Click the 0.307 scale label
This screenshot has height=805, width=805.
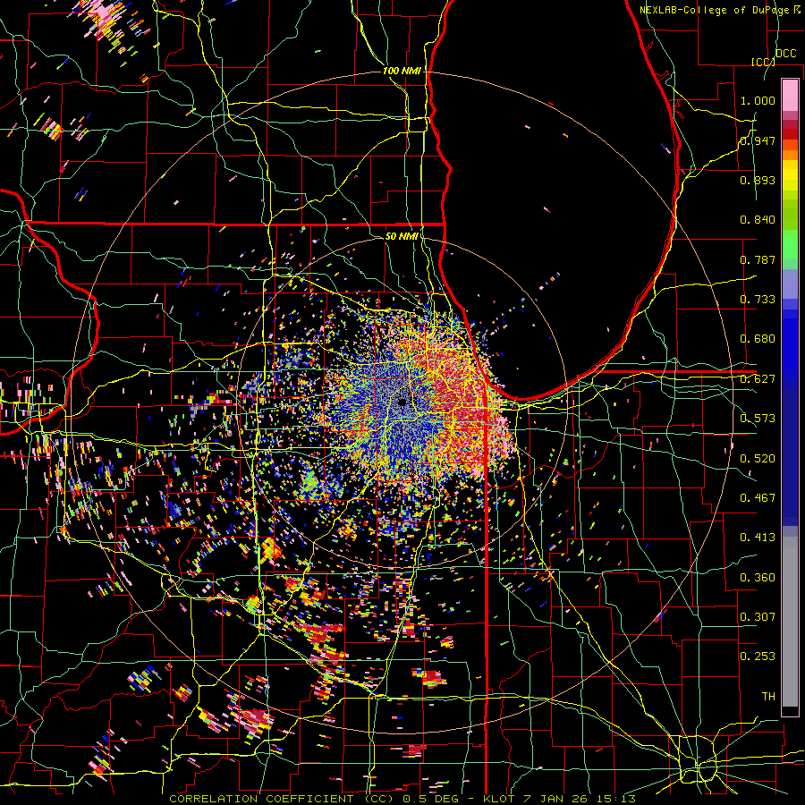(x=758, y=617)
